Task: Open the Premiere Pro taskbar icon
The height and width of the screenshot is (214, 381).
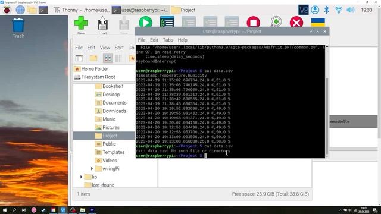Action: pyautogui.click(x=92, y=210)
